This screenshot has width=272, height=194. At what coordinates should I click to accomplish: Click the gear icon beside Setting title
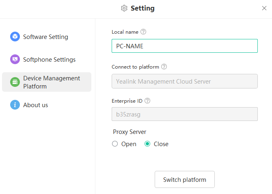click(x=124, y=8)
